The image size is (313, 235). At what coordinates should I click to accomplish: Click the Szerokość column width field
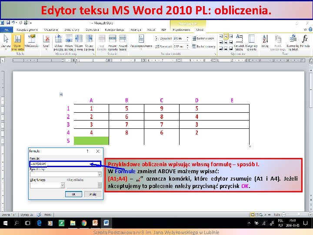(180, 47)
